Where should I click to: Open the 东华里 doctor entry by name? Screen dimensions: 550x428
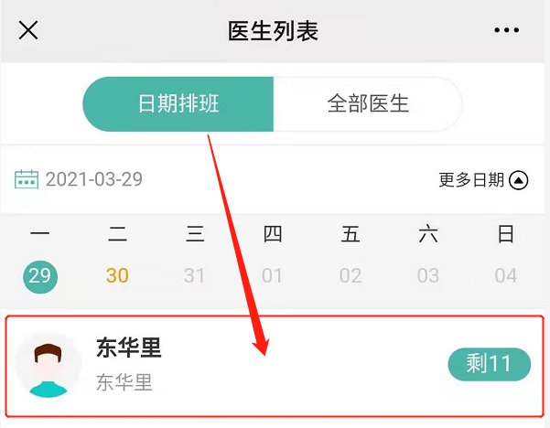click(x=129, y=348)
